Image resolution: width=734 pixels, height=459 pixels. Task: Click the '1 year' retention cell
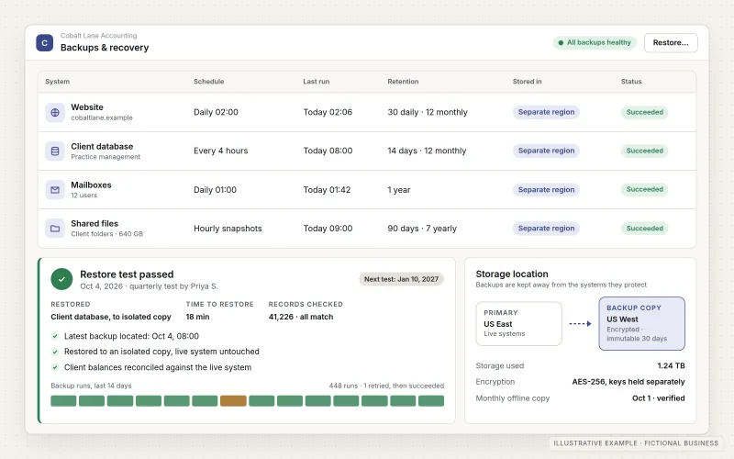coord(399,190)
